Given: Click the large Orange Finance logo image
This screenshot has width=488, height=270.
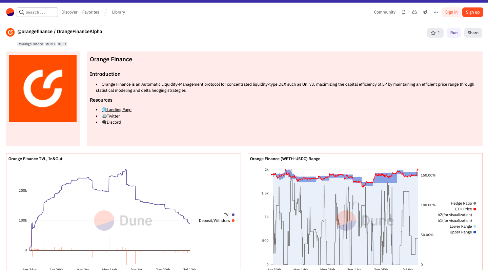Looking at the screenshot, I should point(43,88).
